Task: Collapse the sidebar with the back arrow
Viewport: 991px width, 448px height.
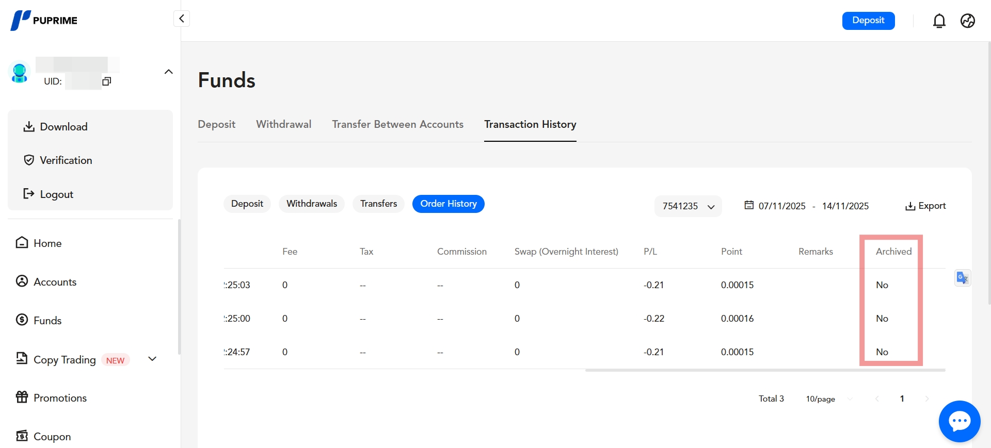Action: 182,19
